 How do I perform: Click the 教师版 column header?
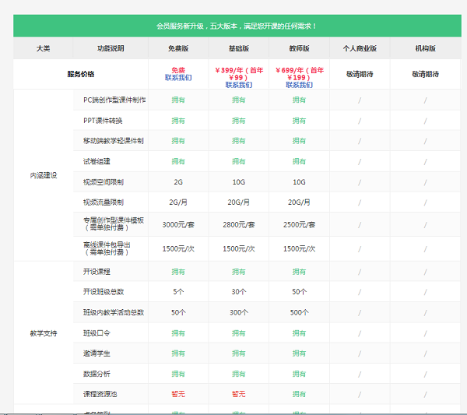[x=299, y=48]
